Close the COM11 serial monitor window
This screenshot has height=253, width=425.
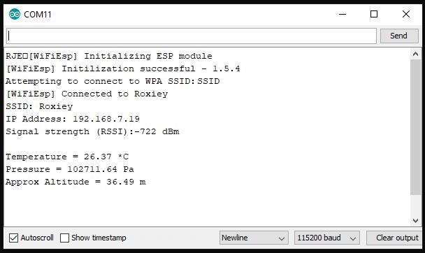pos(405,14)
